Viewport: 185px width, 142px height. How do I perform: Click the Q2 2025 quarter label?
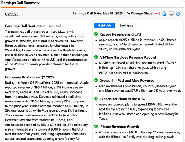(11, 14)
